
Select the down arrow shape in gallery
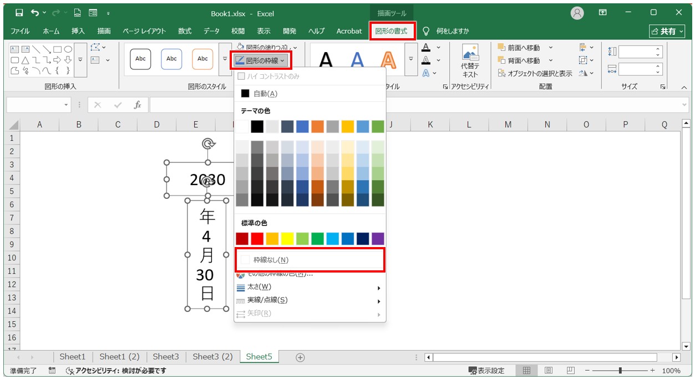tap(68, 60)
